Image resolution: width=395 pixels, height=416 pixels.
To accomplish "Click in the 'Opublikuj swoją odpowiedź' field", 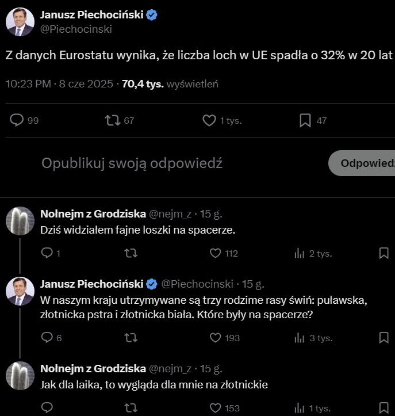I will click(x=132, y=163).
